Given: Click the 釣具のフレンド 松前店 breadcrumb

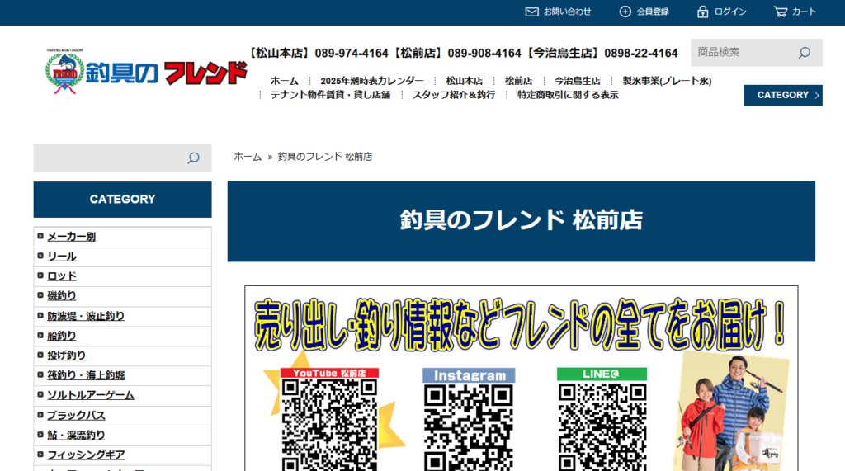Looking at the screenshot, I should tap(325, 157).
